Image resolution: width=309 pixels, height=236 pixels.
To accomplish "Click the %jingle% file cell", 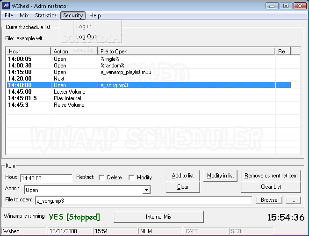I will 110,59.
